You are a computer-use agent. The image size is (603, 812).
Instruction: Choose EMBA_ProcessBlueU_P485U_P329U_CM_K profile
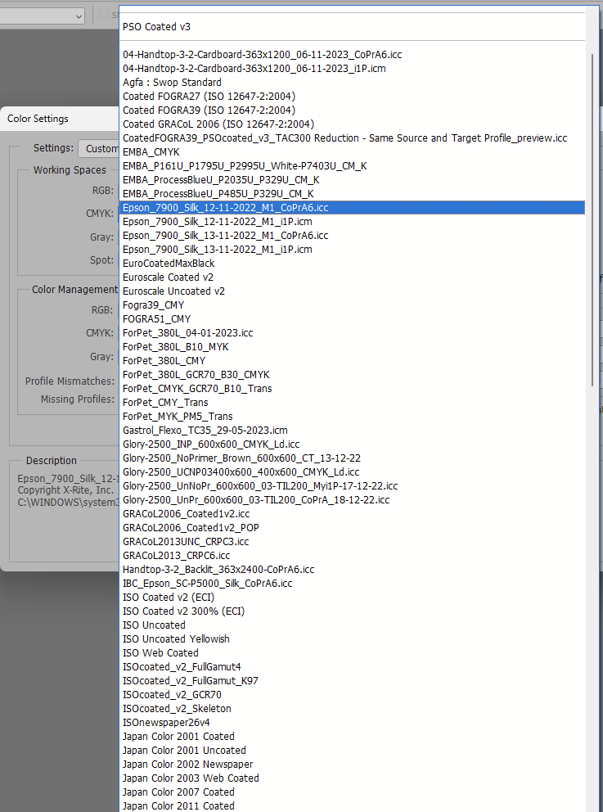coord(352,194)
